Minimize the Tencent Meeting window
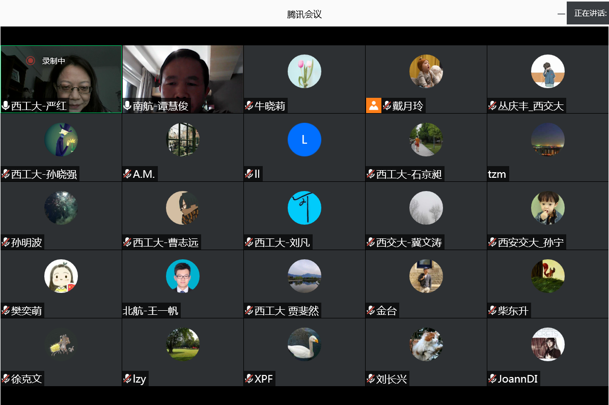Viewport: 609px width, 405px height. pos(561,14)
